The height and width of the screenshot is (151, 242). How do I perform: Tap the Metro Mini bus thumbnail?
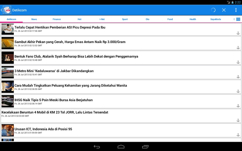click(8, 72)
